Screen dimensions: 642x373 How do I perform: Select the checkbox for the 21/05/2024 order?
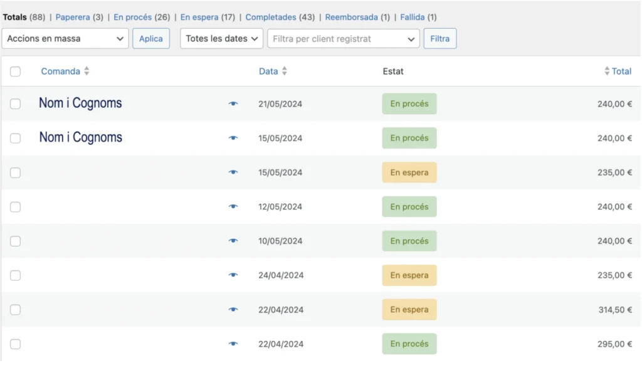16,104
